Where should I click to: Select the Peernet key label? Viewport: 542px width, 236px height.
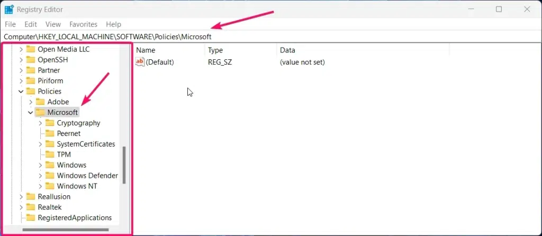coord(69,133)
